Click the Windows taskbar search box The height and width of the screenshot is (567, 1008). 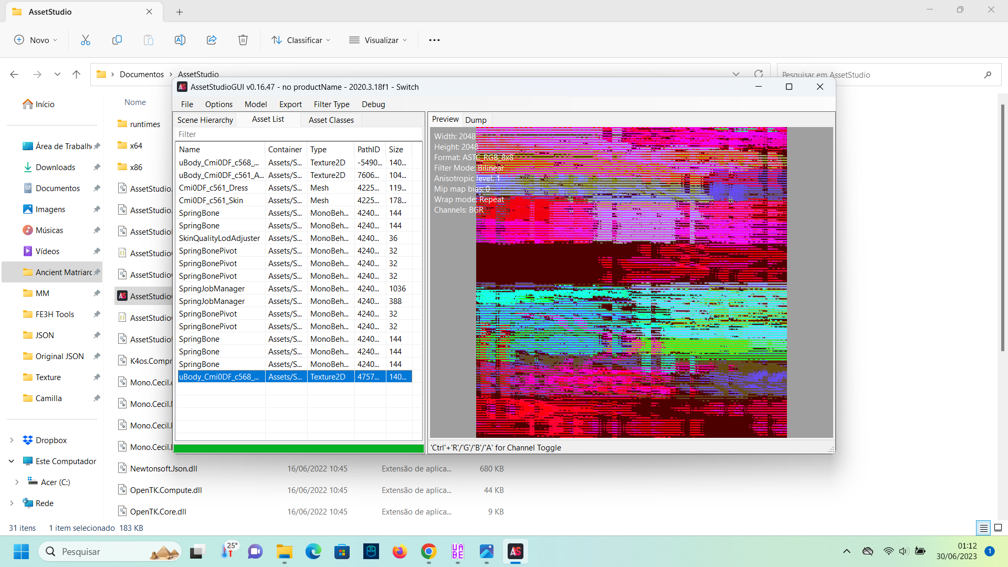click(x=110, y=551)
